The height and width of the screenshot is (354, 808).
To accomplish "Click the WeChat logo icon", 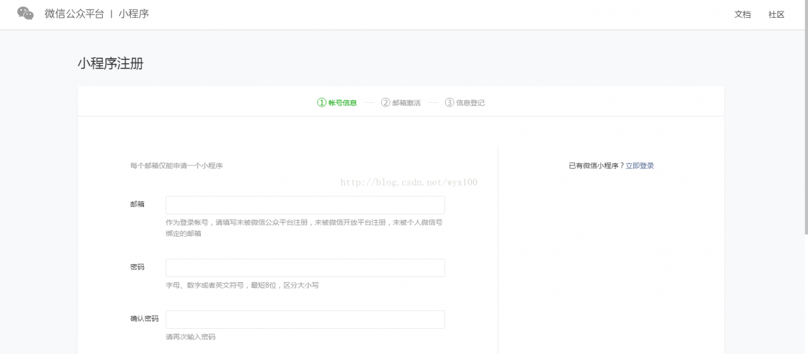I will click(x=25, y=13).
